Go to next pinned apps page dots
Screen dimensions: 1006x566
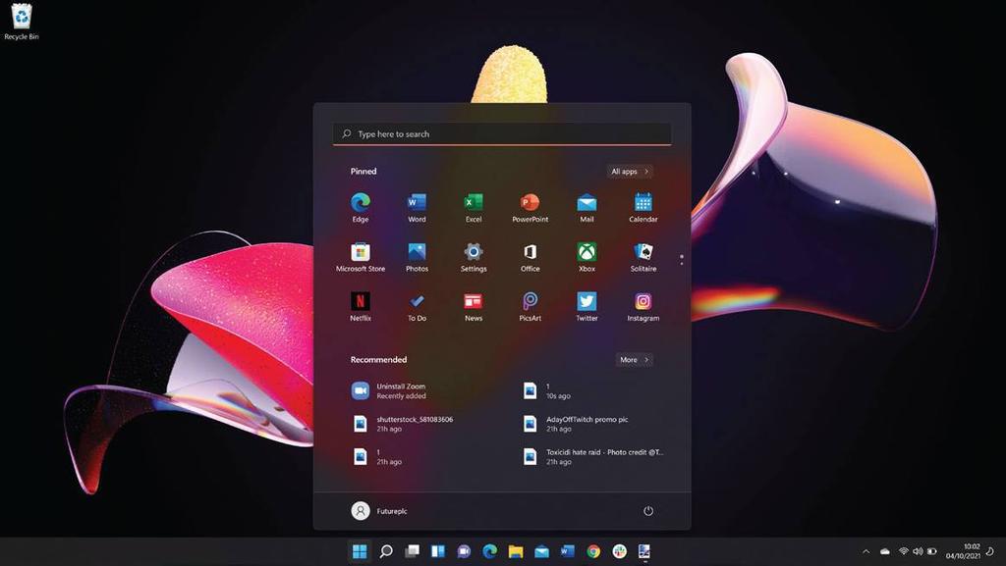[682, 259]
